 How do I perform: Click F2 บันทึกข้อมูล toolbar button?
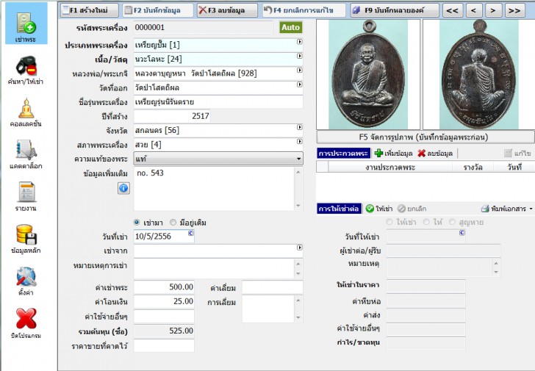coord(157,10)
